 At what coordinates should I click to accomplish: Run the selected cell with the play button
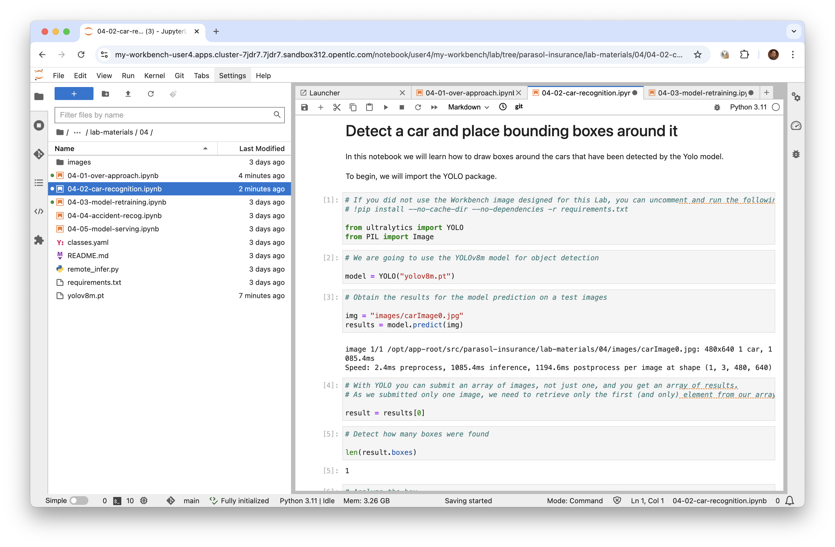(x=386, y=107)
